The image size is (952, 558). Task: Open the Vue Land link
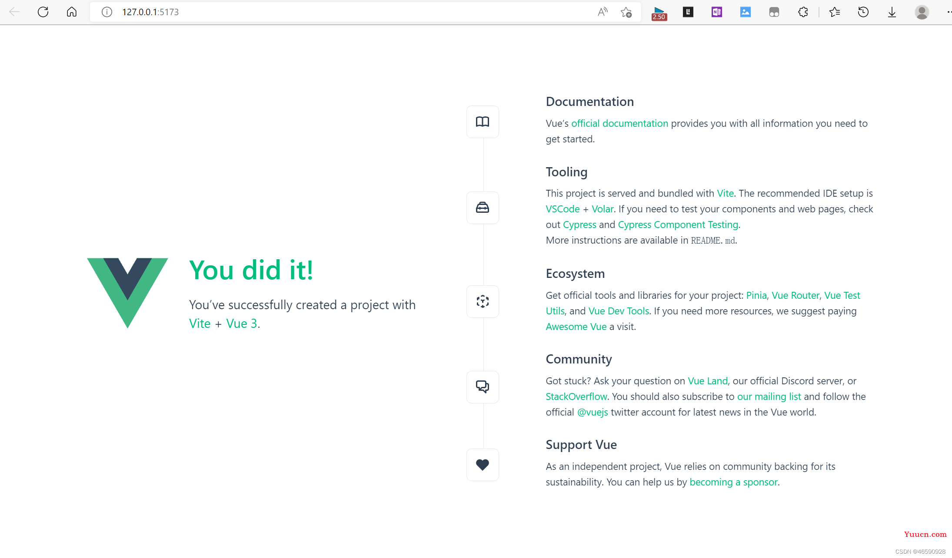(708, 381)
